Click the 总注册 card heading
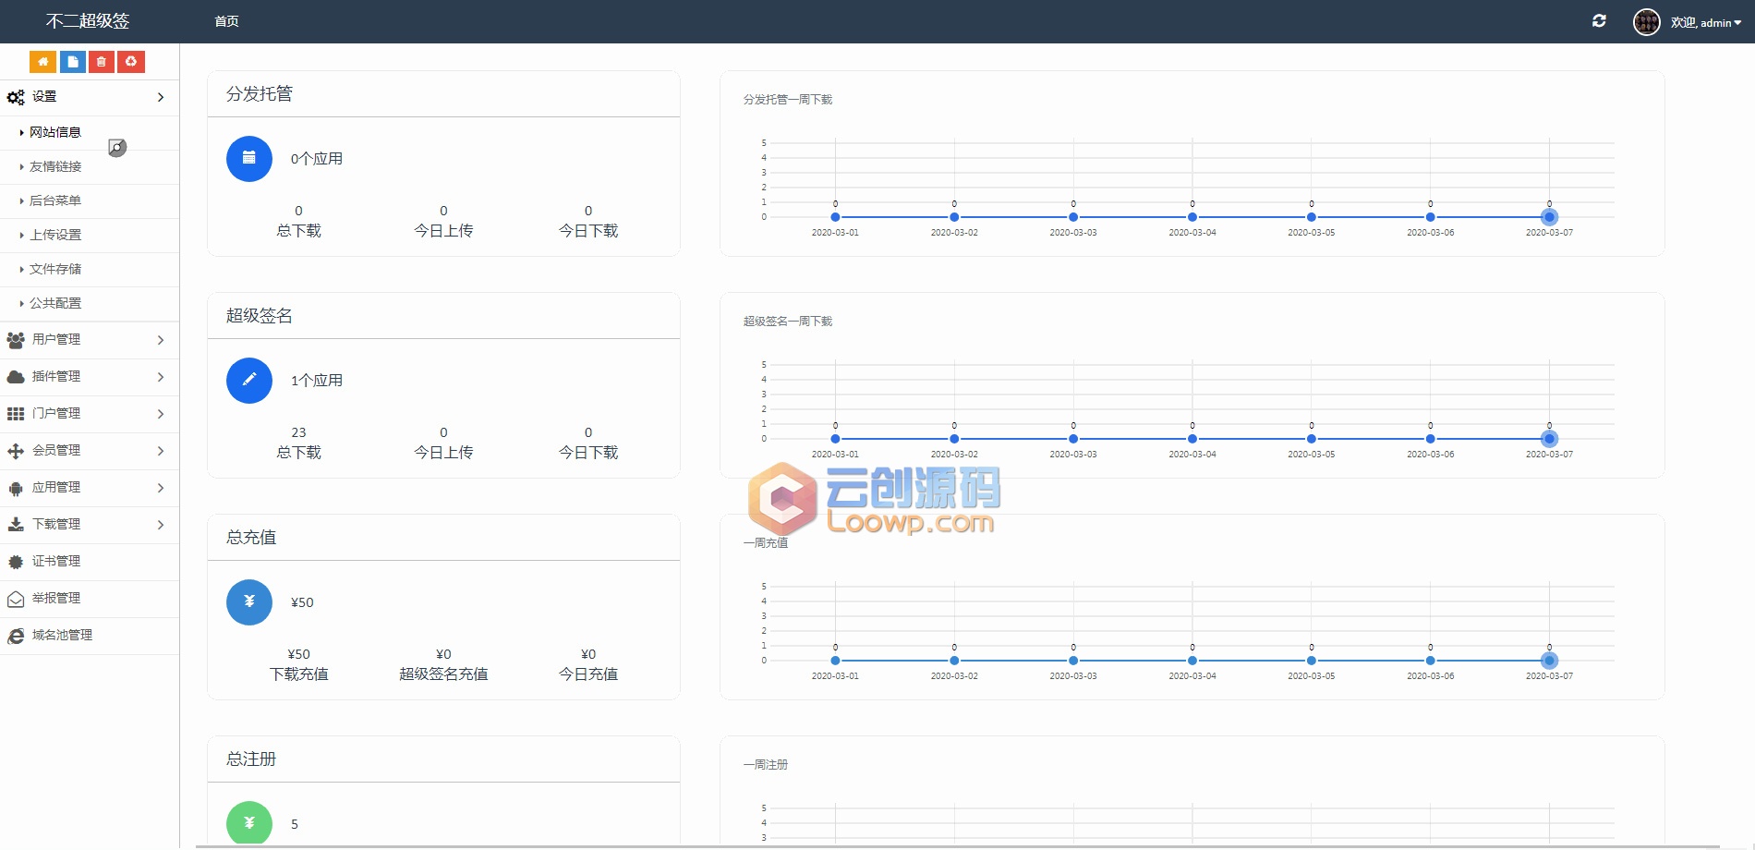Image resolution: width=1755 pixels, height=850 pixels. [251, 759]
